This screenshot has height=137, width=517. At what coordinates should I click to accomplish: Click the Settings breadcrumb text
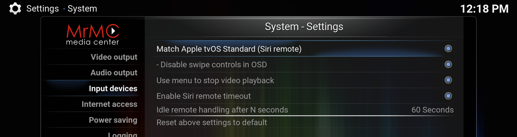pyautogui.click(x=43, y=9)
